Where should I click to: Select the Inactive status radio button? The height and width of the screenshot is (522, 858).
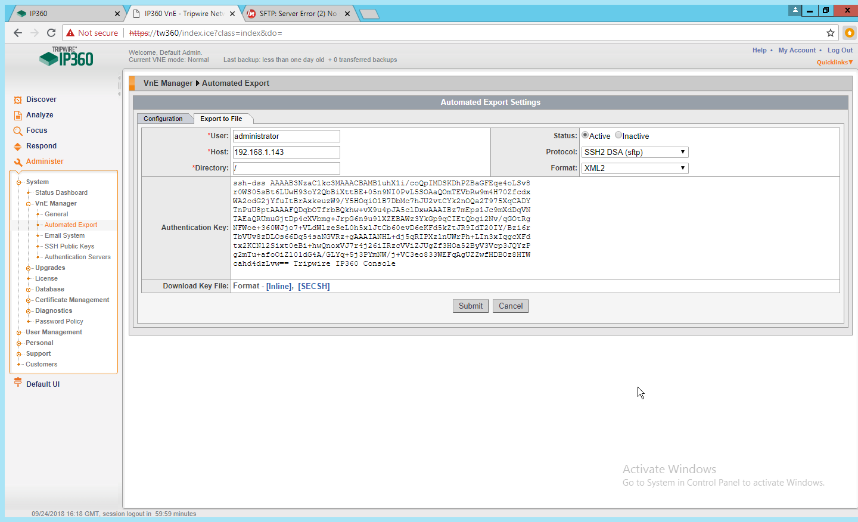coord(618,135)
